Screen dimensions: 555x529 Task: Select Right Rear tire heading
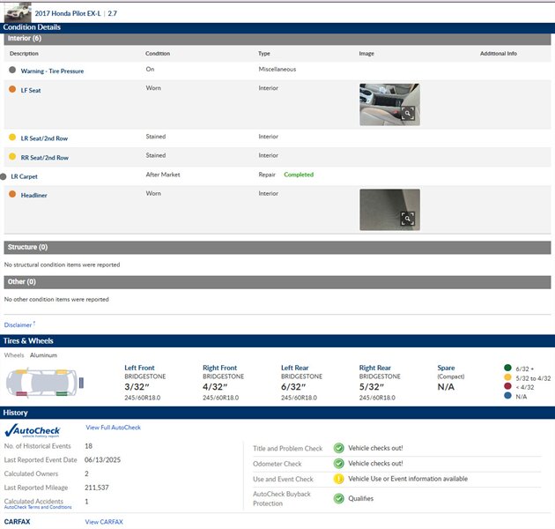click(374, 368)
